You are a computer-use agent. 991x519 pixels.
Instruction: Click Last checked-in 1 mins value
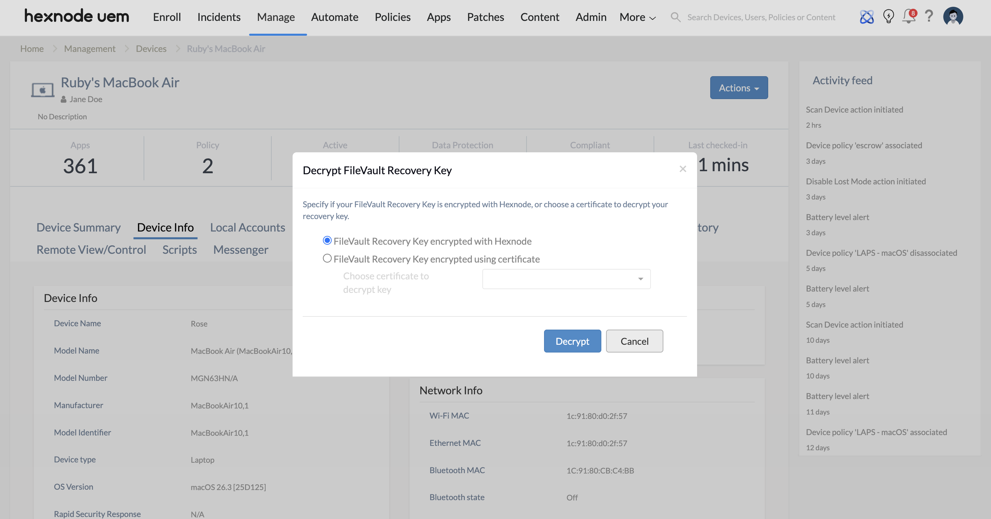click(x=724, y=165)
